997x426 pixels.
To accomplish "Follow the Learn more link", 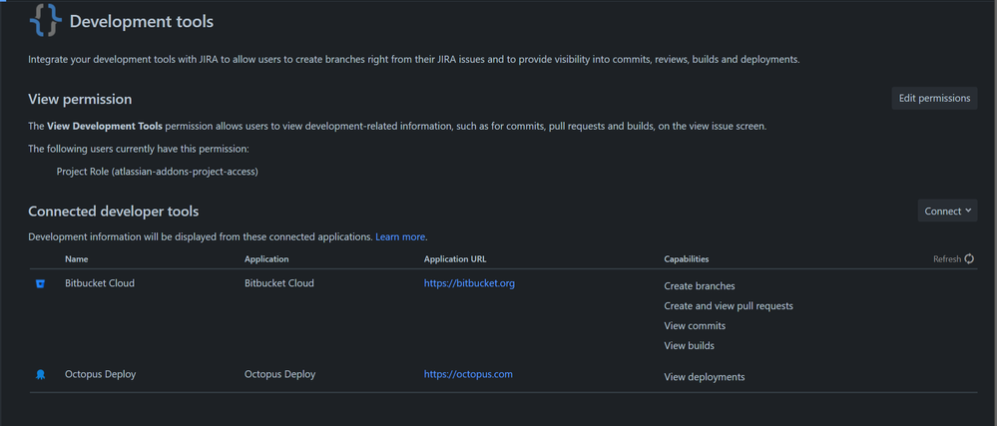I will (x=400, y=236).
